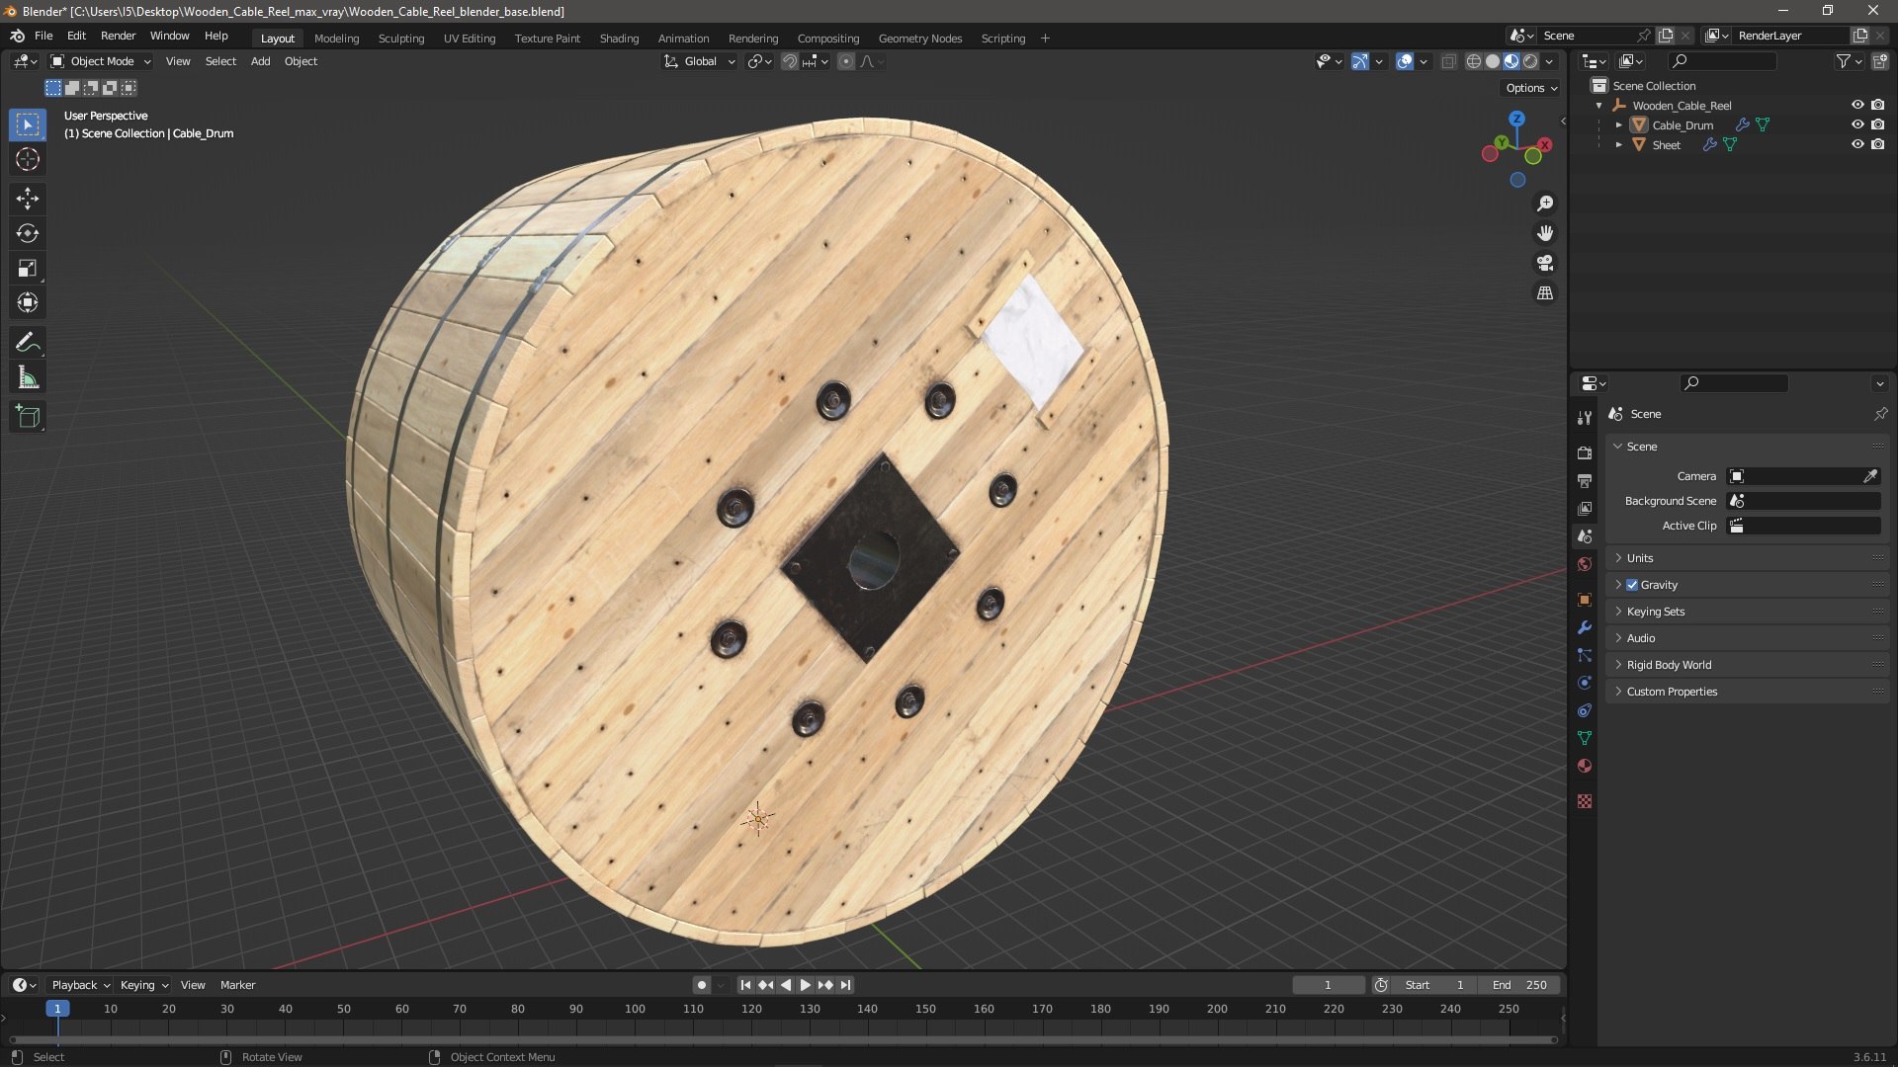
Task: Collapse the Wooden_Cable_Reel collection
Action: click(x=1599, y=105)
